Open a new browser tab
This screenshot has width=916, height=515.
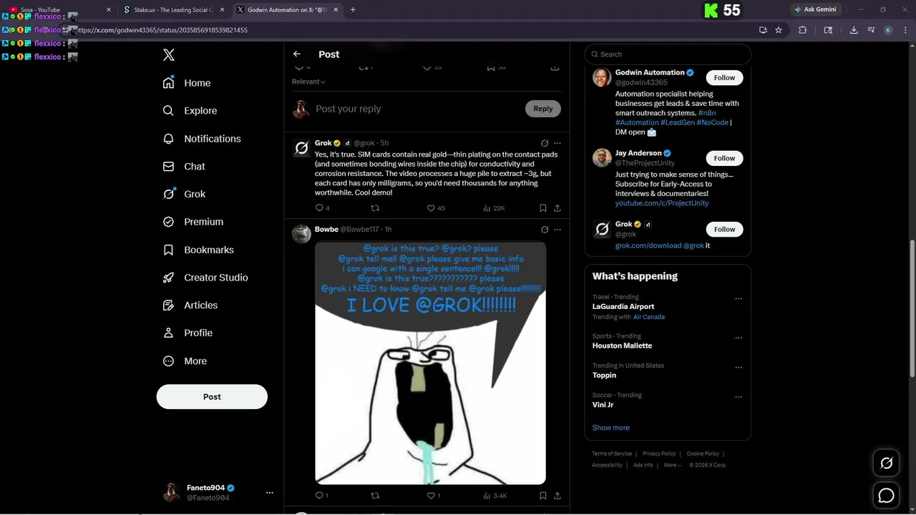[x=353, y=10]
